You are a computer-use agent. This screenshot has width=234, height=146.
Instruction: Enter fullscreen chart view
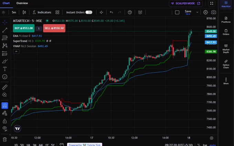(x=212, y=3)
